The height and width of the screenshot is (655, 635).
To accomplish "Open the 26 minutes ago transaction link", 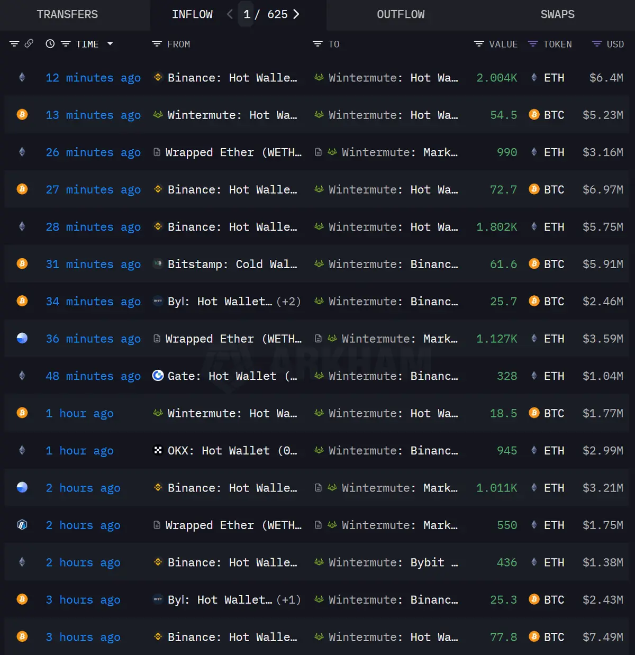I will coord(93,152).
